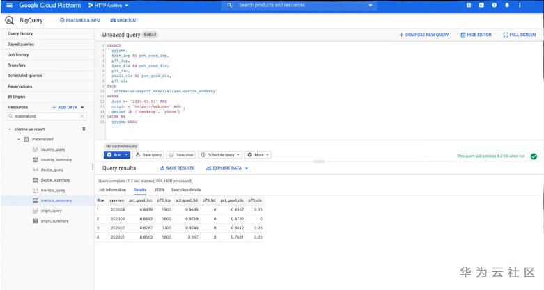Viewport: 544px width, 290px height.
Task: Click the search products and resources field
Action: [299, 5]
